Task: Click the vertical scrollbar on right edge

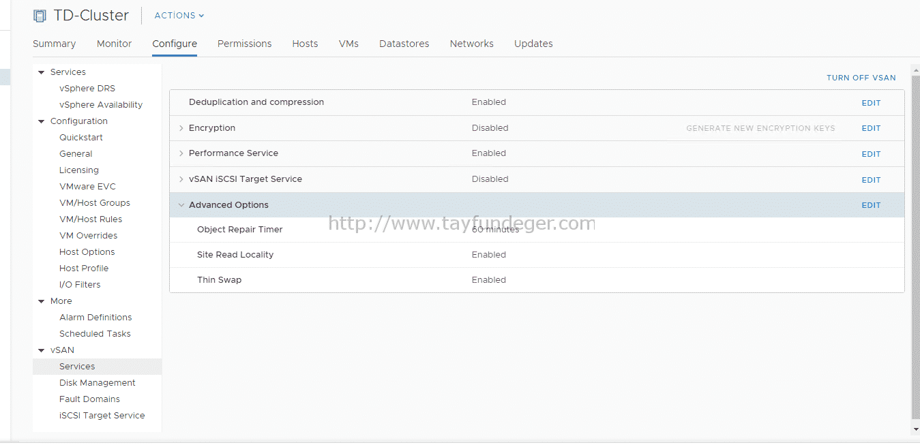Action: pos(915,249)
